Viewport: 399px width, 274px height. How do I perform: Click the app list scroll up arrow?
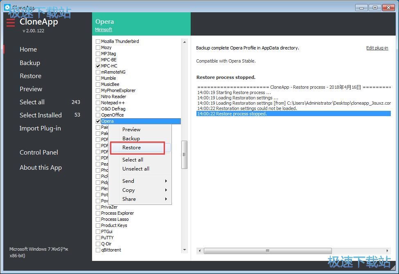pyautogui.click(x=185, y=42)
